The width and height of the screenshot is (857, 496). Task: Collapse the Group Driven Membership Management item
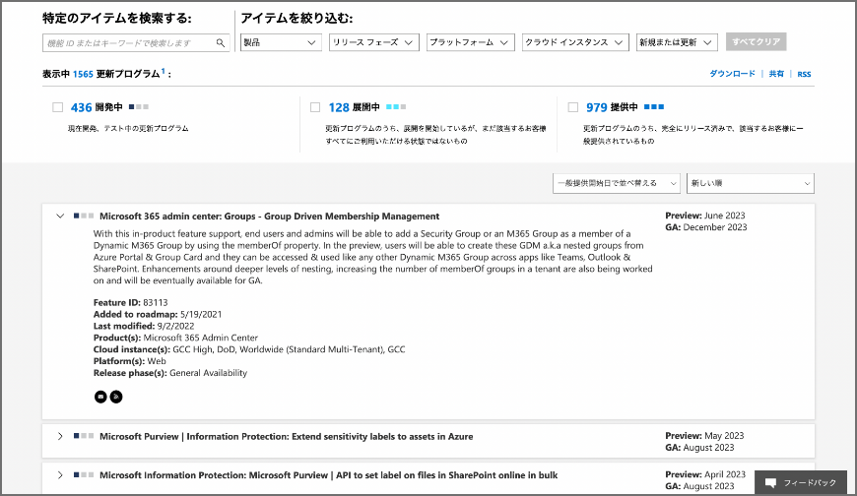point(60,217)
